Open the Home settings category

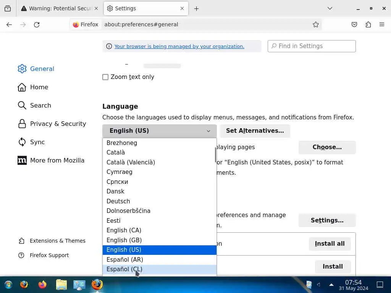33,87
